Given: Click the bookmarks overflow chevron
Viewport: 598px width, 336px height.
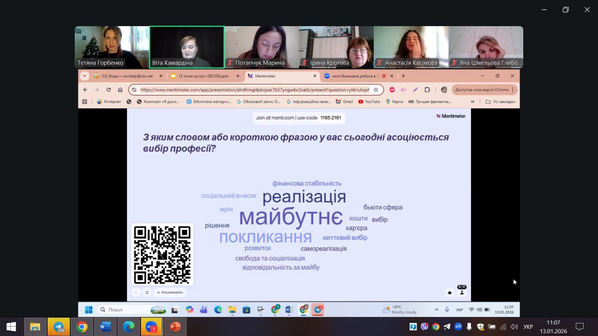Looking at the screenshot, I should tap(472, 101).
